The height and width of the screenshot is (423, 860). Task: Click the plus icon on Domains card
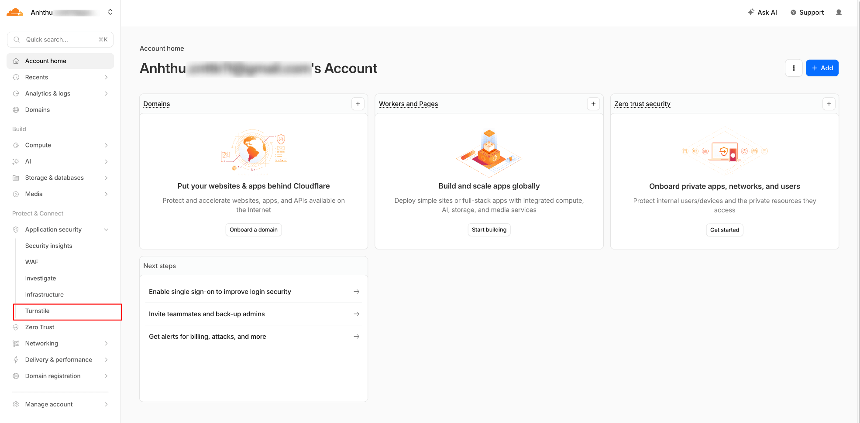coord(358,104)
